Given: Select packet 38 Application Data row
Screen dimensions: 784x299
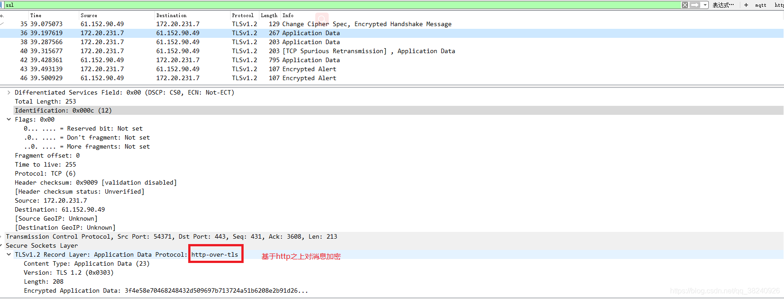Looking at the screenshot, I should [392, 42].
